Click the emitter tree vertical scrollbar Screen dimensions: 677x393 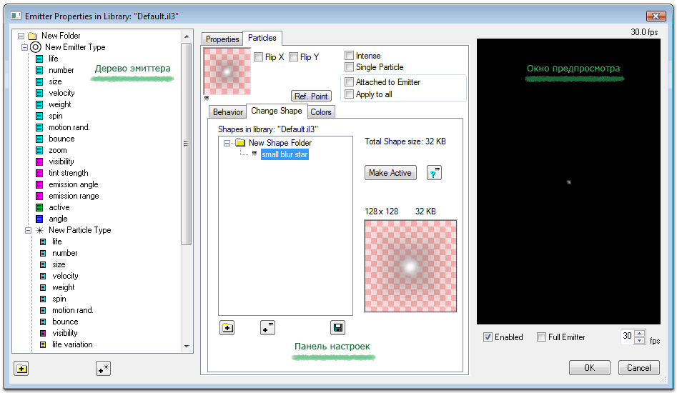point(187,143)
